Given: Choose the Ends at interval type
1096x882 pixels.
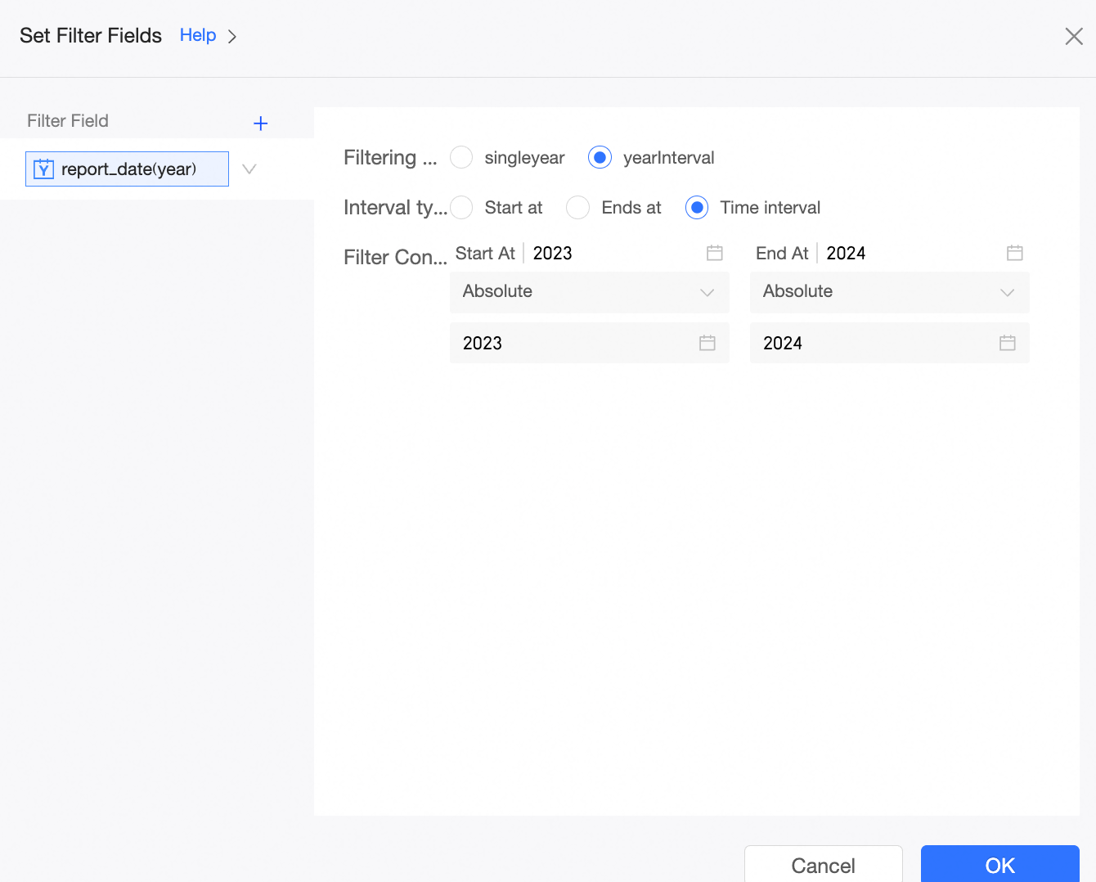Looking at the screenshot, I should tap(578, 208).
